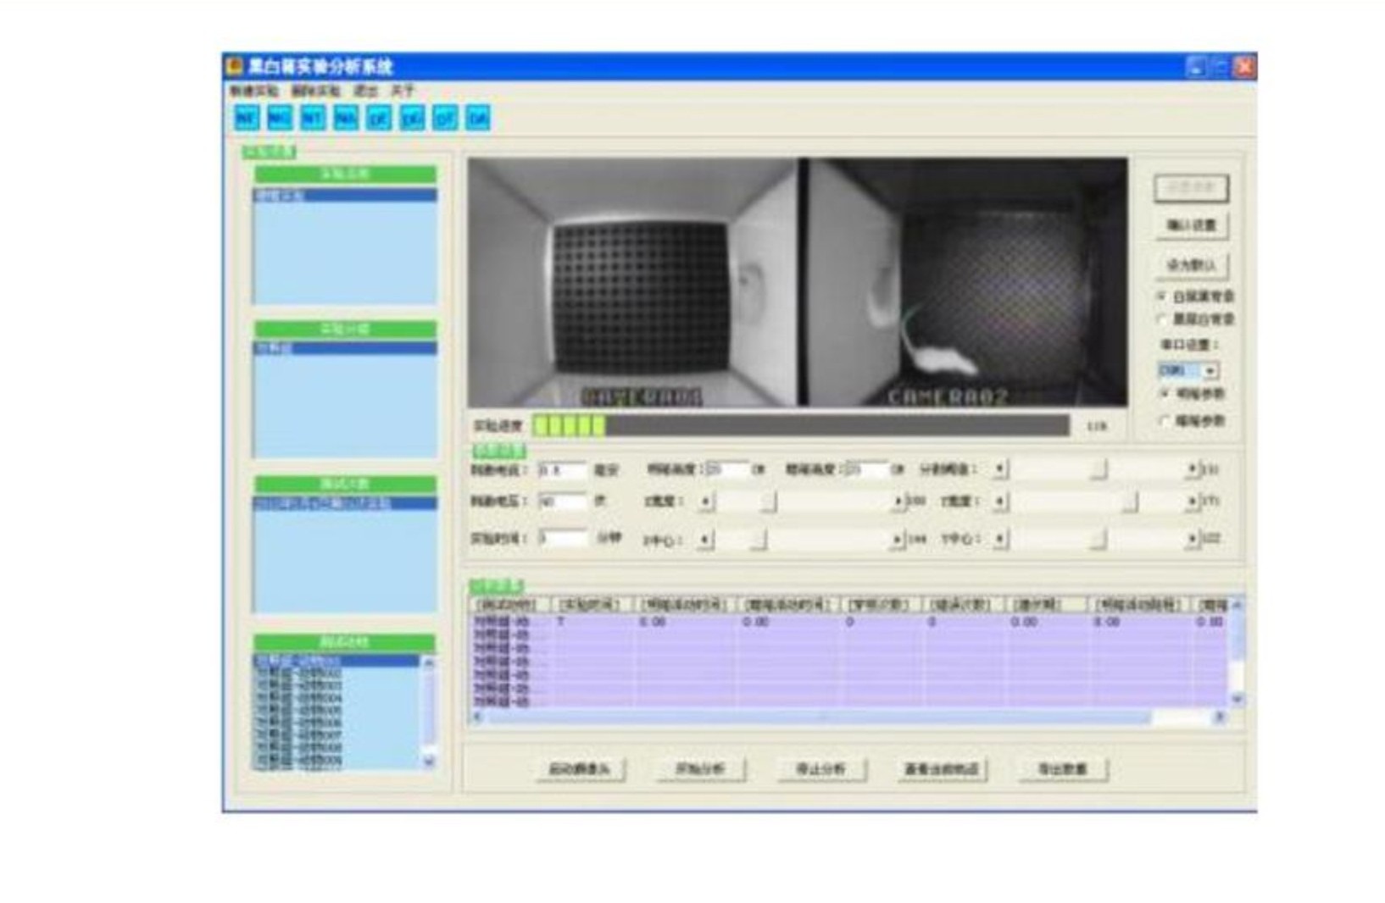Click the right arrow of 分割阈值 slider
1385x903 pixels.
1193,469
